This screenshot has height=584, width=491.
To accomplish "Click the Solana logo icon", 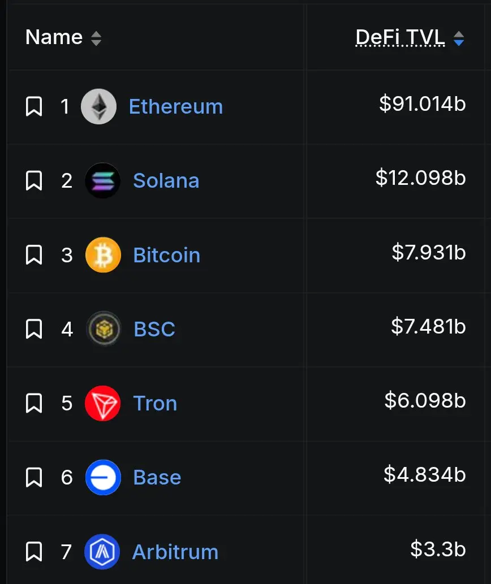I will pyautogui.click(x=103, y=181).
